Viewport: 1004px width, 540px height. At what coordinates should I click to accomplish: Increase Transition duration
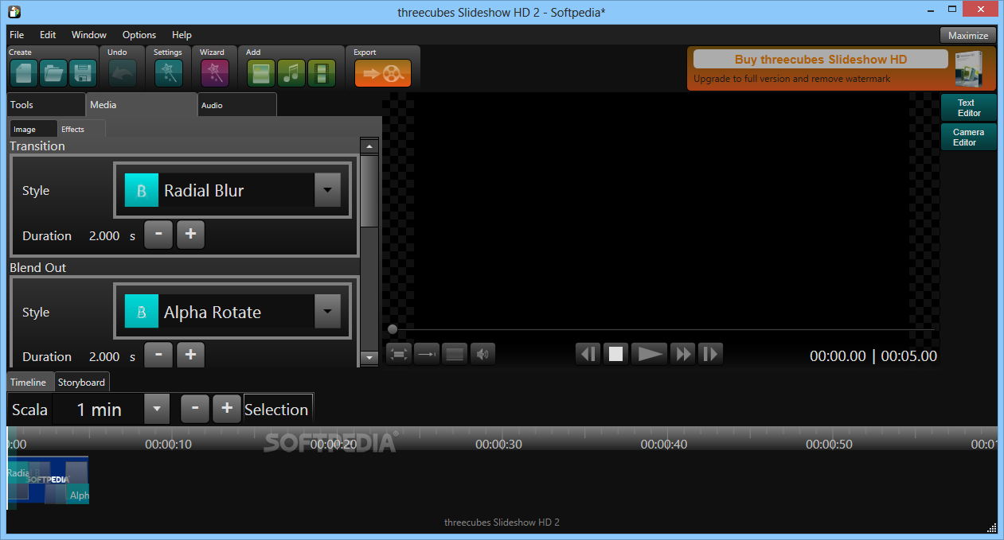pos(190,235)
